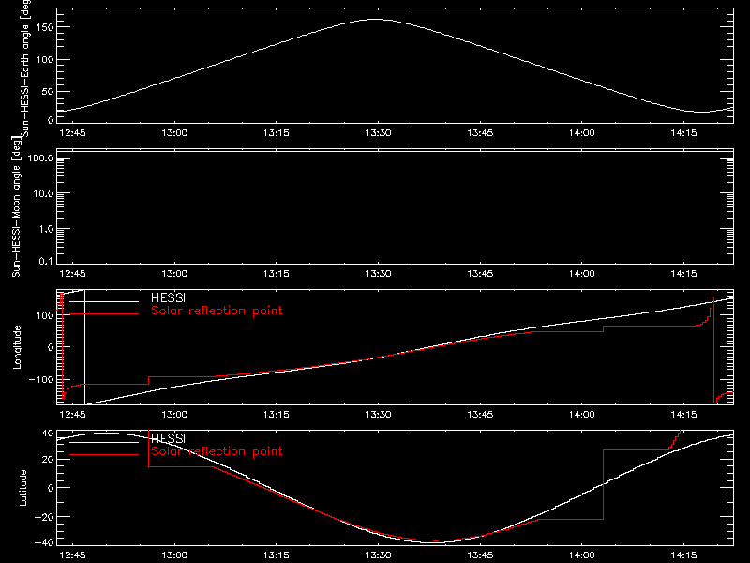The width and height of the screenshot is (750, 563).
Task: Click the -20 tick on Latitude plot
Action: (44, 517)
